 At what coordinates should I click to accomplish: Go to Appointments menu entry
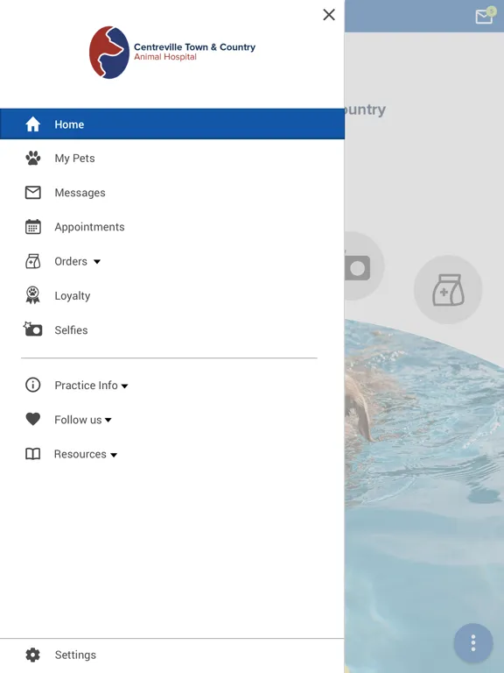tap(89, 227)
